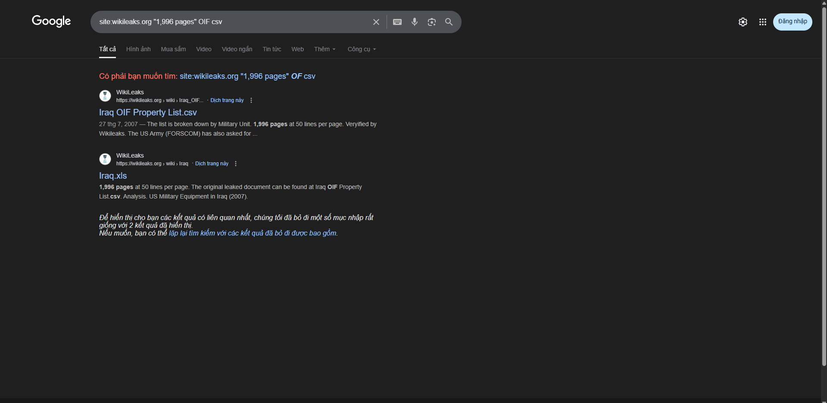Open the Google apps grid
The width and height of the screenshot is (827, 403).
[x=763, y=22]
